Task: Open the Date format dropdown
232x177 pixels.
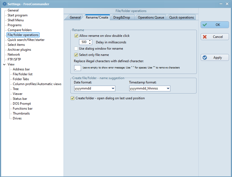Action: [x=113, y=88]
